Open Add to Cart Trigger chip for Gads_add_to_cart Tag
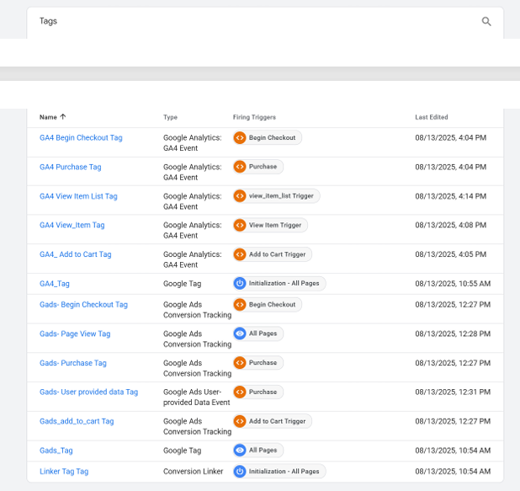This screenshot has height=491, width=520. click(273, 421)
